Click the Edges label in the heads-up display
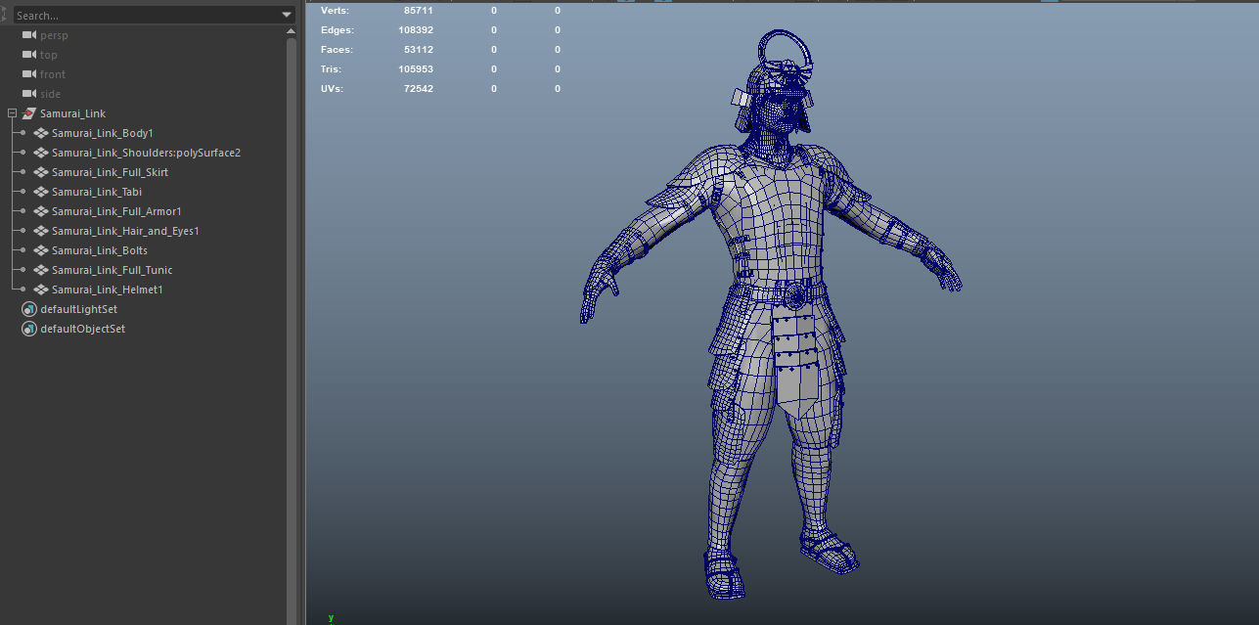This screenshot has width=1259, height=625. pos(337,30)
